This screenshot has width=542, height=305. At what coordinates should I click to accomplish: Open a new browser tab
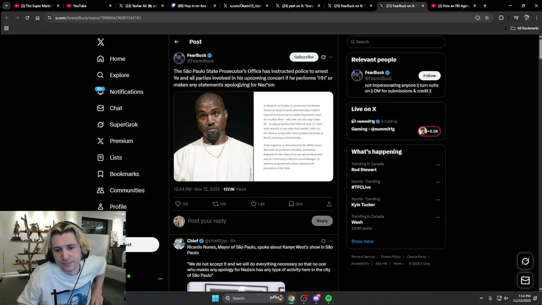tap(485, 6)
